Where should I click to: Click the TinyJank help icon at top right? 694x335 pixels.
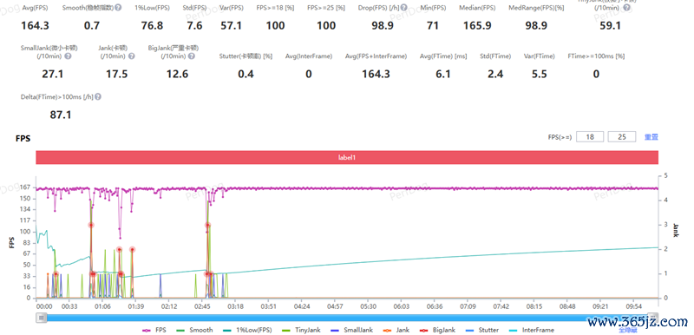pos(626,8)
